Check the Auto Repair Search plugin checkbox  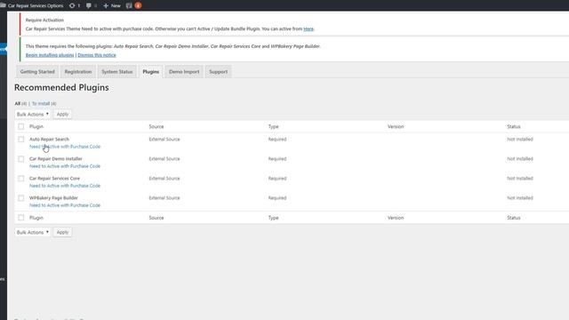(x=21, y=140)
